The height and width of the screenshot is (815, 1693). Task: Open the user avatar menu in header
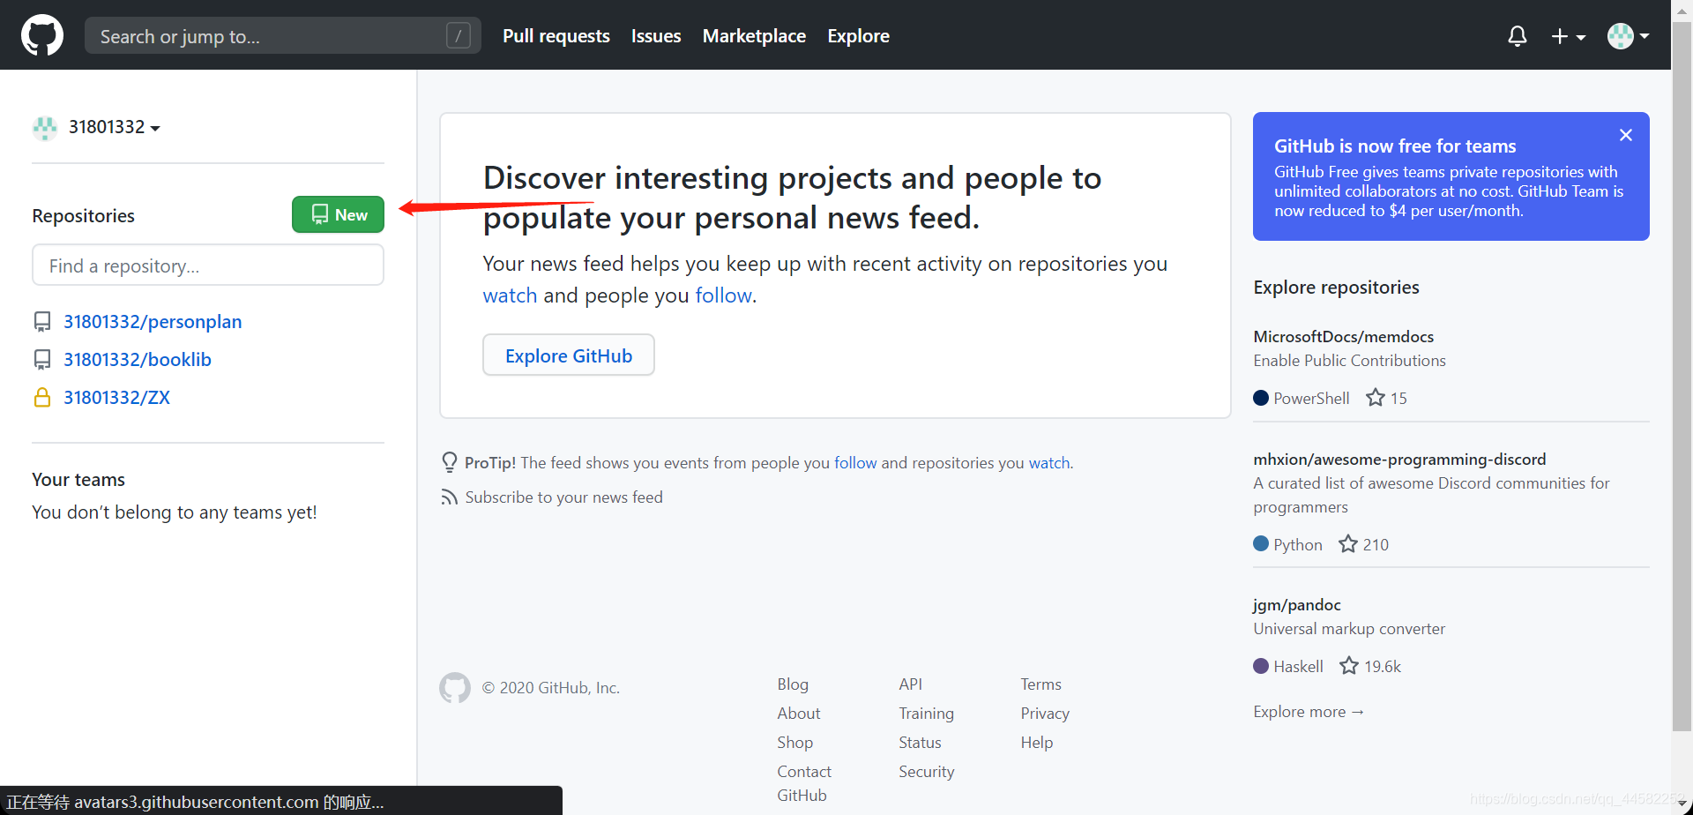point(1628,36)
